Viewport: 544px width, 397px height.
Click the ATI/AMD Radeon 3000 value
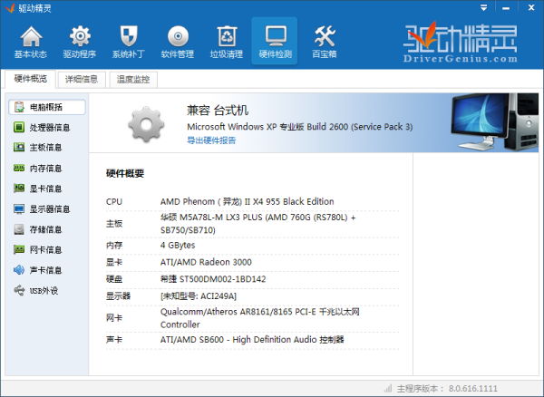pos(206,262)
